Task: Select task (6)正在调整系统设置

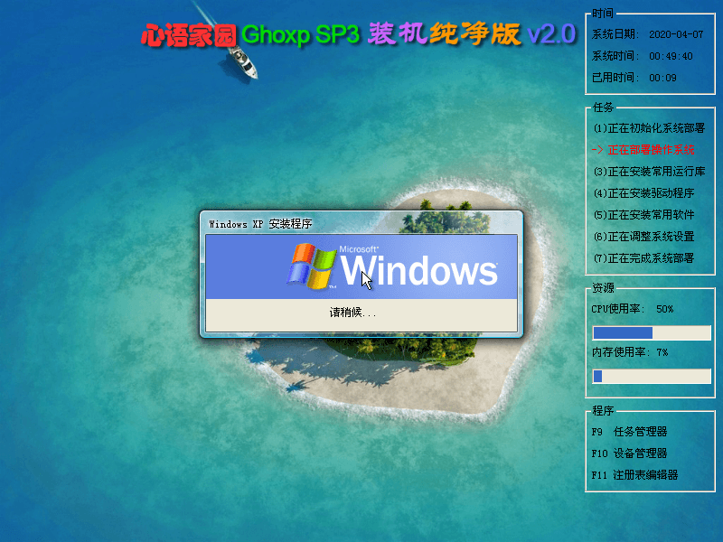Action: [643, 237]
